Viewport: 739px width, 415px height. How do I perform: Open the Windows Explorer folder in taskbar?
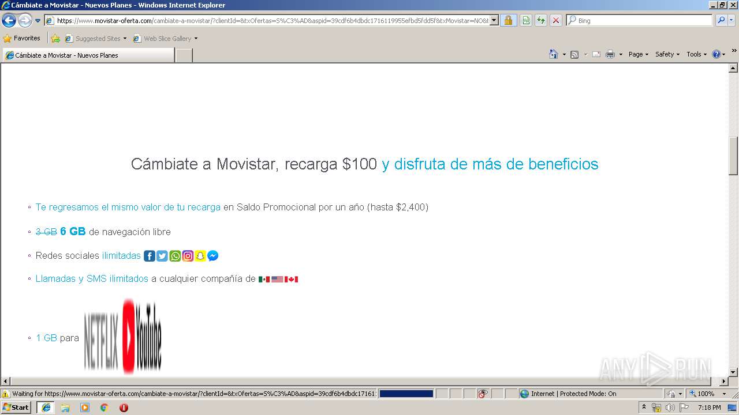(x=65, y=408)
